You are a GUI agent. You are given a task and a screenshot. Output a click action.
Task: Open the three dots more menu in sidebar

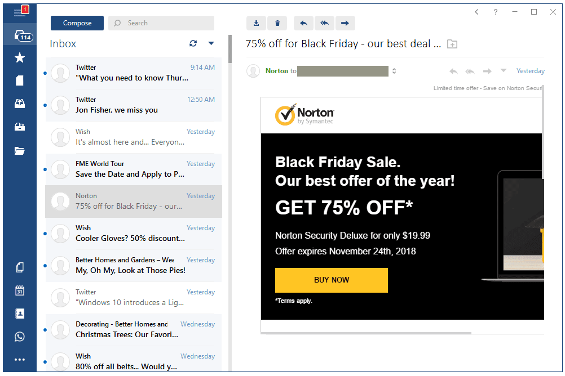point(20,360)
